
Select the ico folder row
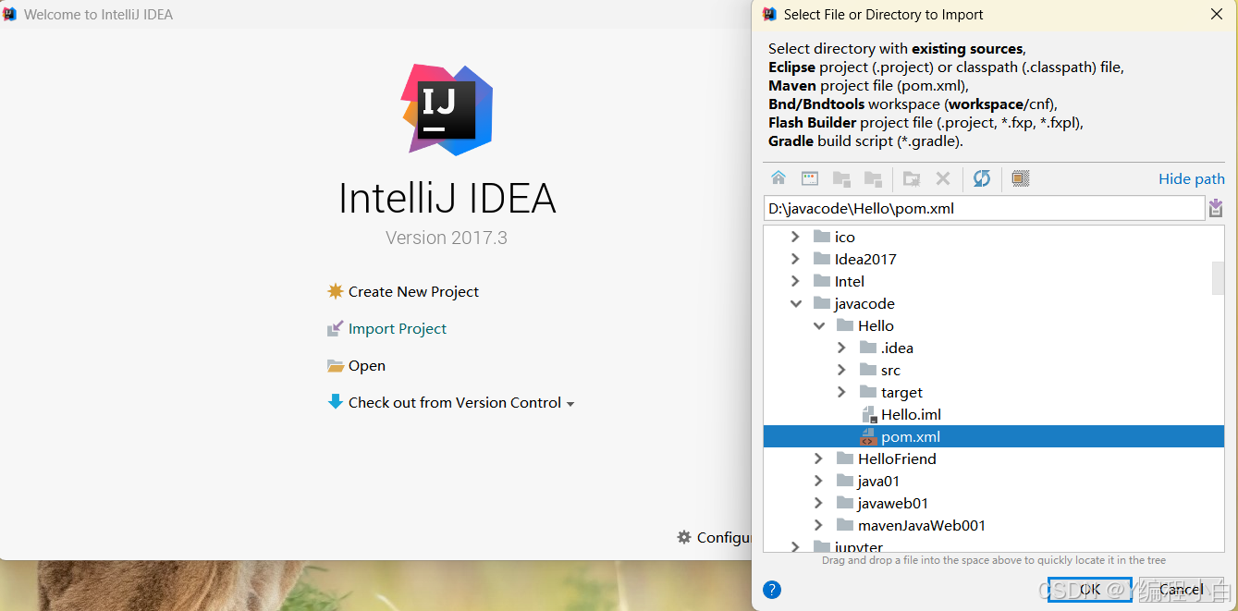[994, 237]
